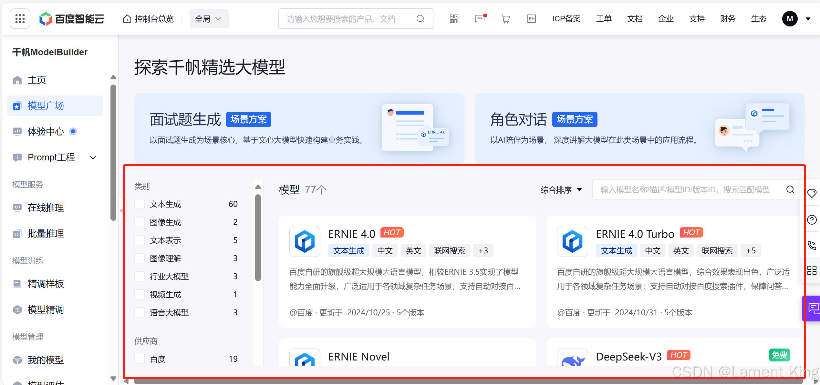Tick the 百度 supplier checkbox

click(140, 359)
